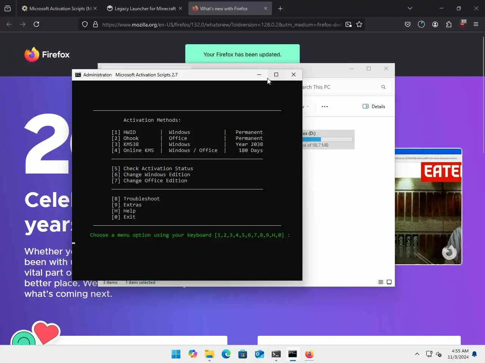Screen dimensions: 485x363
Task: Open the circular extension icon next to Pocket
Action: 421,24
